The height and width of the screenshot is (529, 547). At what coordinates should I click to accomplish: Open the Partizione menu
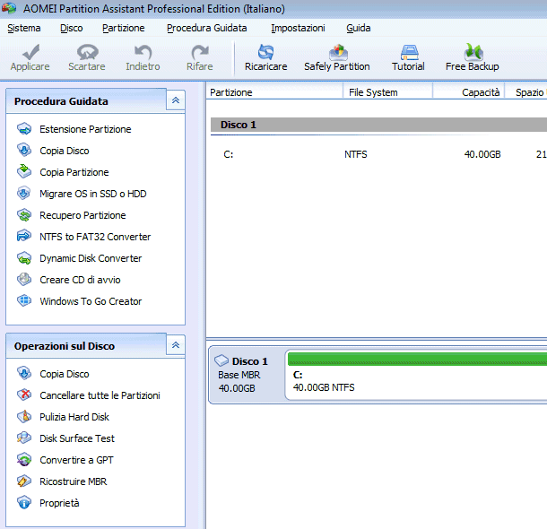tap(124, 28)
